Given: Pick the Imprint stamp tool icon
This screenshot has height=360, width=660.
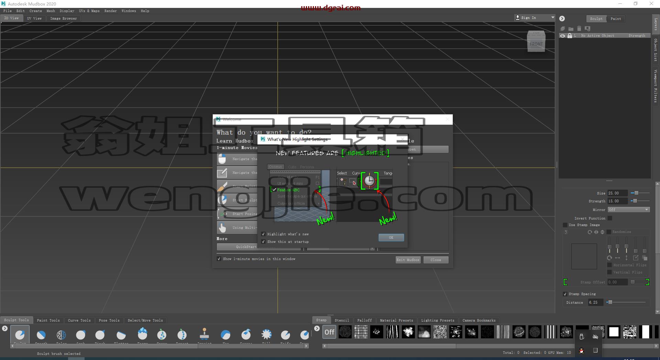Looking at the screenshot, I should coord(204,334).
